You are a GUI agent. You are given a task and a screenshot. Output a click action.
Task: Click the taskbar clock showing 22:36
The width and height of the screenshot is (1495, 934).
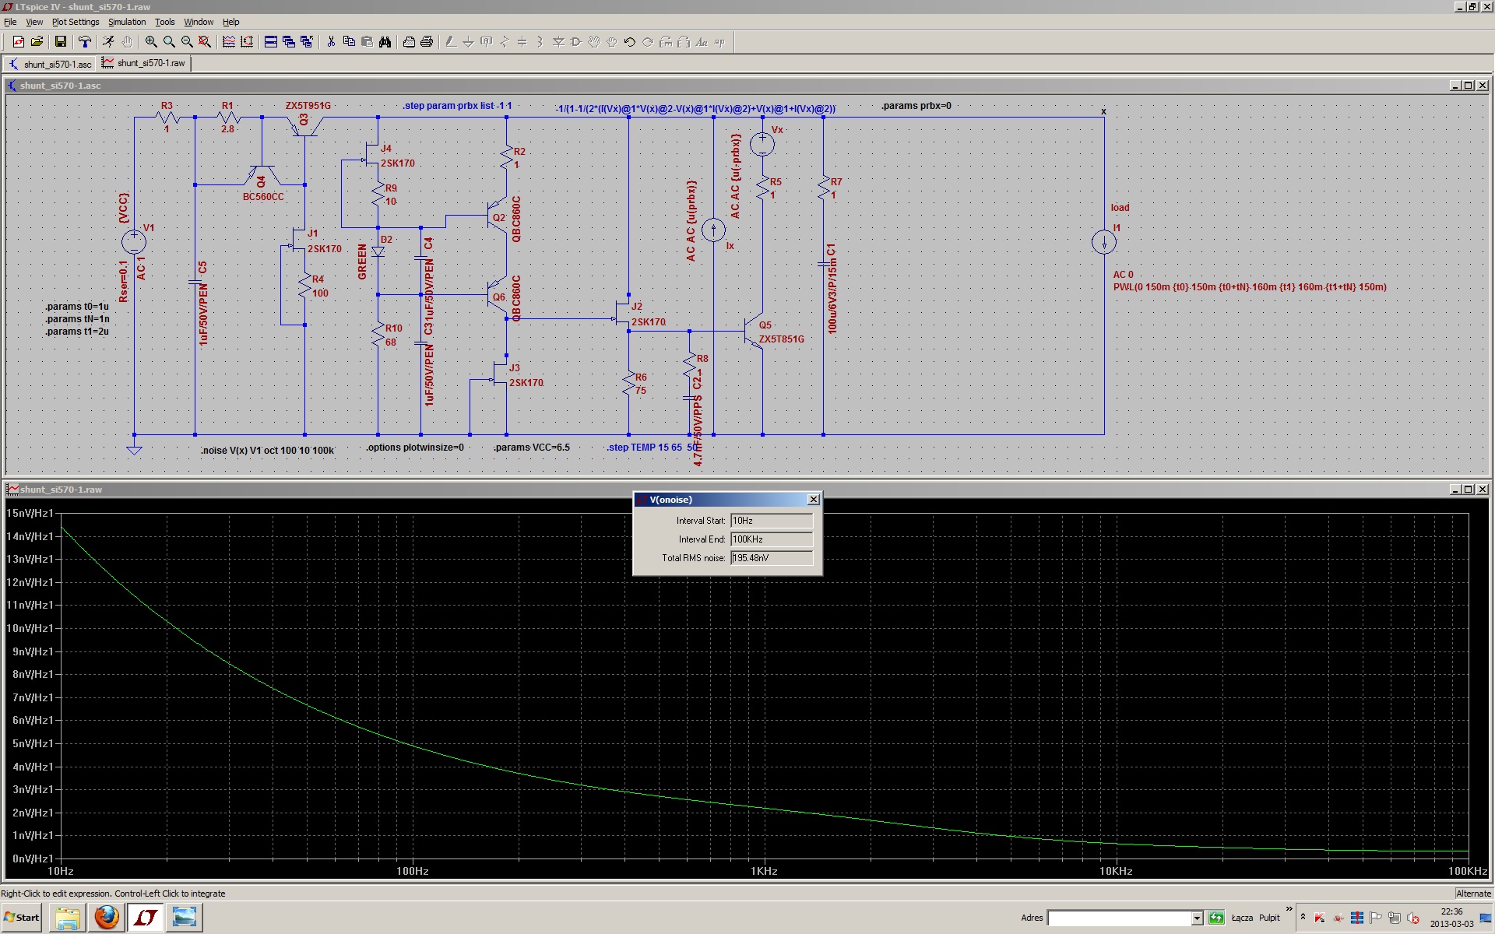(x=1451, y=918)
